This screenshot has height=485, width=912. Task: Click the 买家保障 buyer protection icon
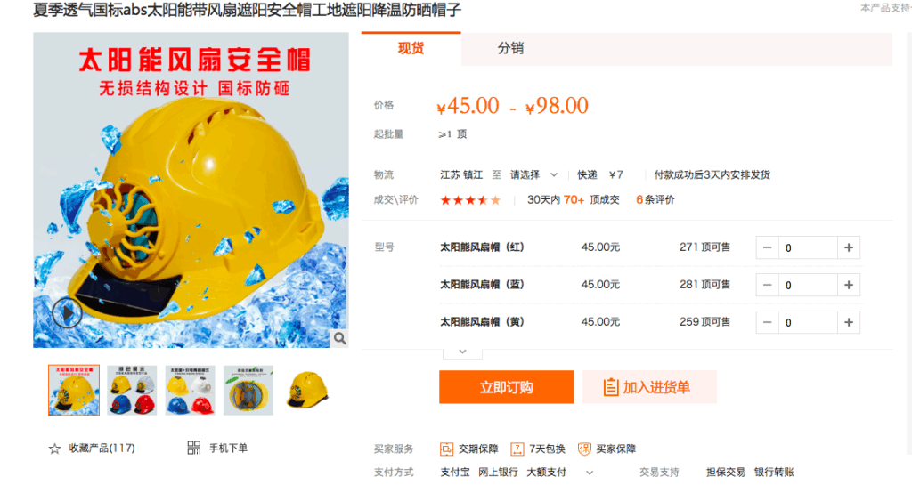click(x=584, y=449)
